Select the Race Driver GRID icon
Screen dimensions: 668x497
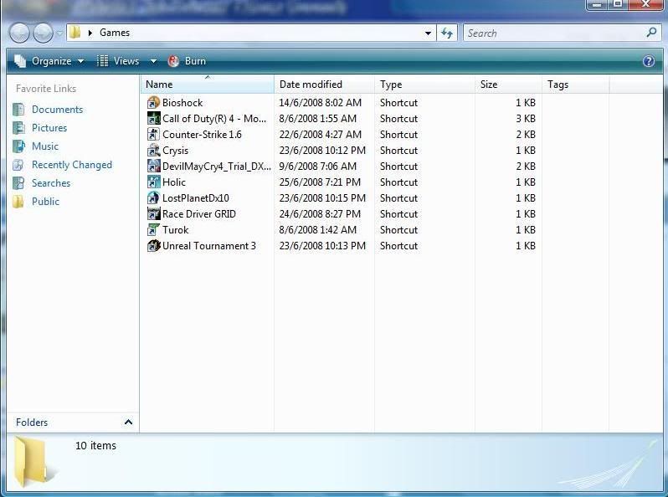coord(153,214)
